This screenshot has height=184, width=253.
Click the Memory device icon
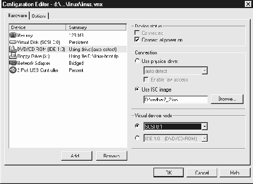tap(13, 35)
